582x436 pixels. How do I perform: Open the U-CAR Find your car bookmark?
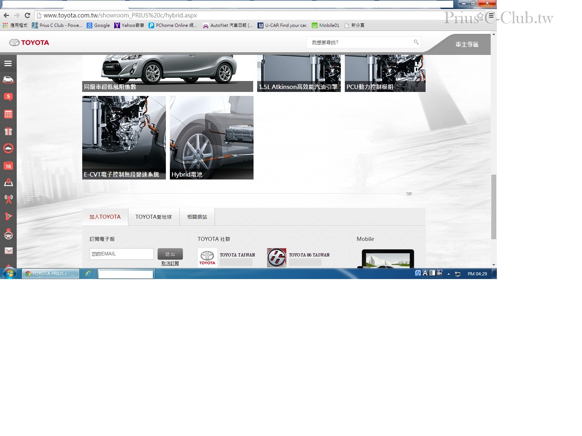pos(283,25)
